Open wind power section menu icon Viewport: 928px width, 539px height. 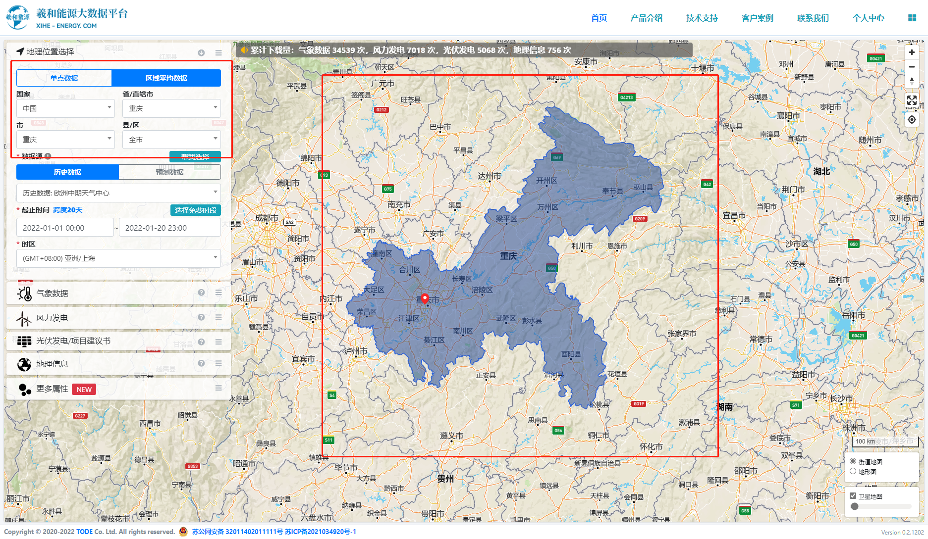218,317
